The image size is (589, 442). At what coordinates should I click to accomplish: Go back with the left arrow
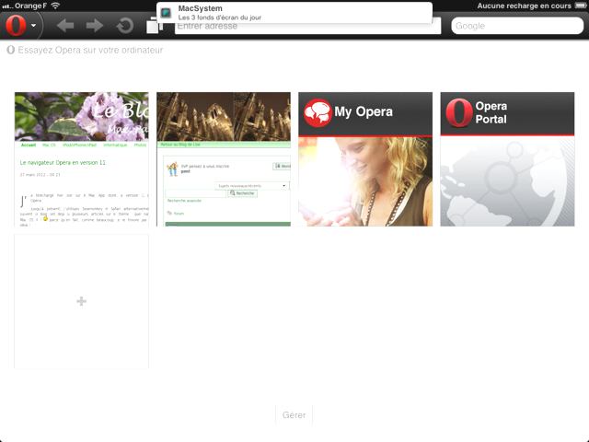tap(65, 26)
